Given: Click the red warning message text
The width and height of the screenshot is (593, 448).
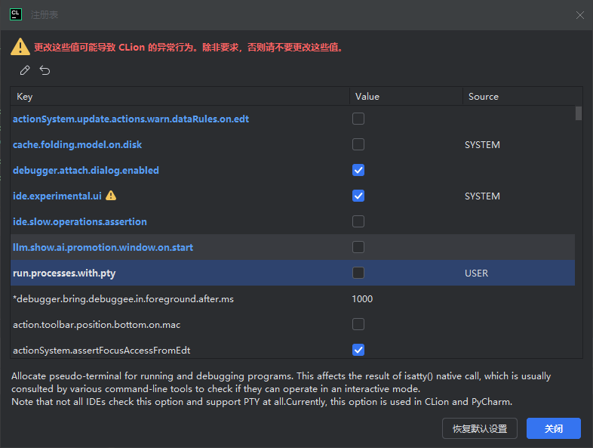Looking at the screenshot, I should click(188, 48).
